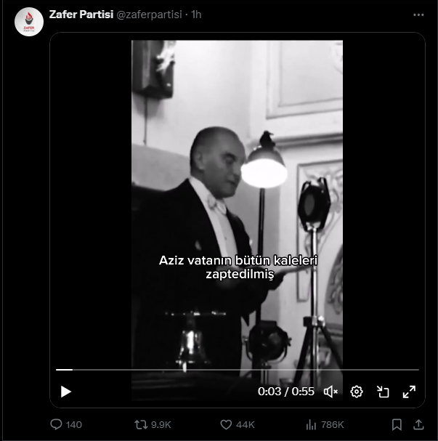The height and width of the screenshot is (441, 438).
Task: Unmute the video sound
Action: tap(330, 392)
